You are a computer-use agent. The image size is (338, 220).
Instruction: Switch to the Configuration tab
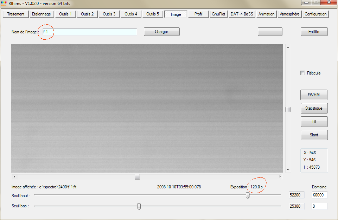coord(315,14)
